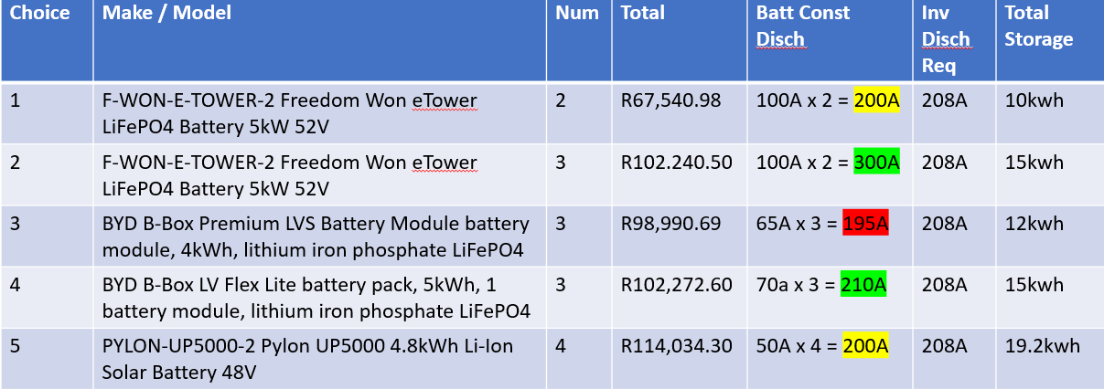This screenshot has height=389, width=1104.
Task: Click the PYLON-UP5000-2 battery model cell
Action: pos(307,359)
